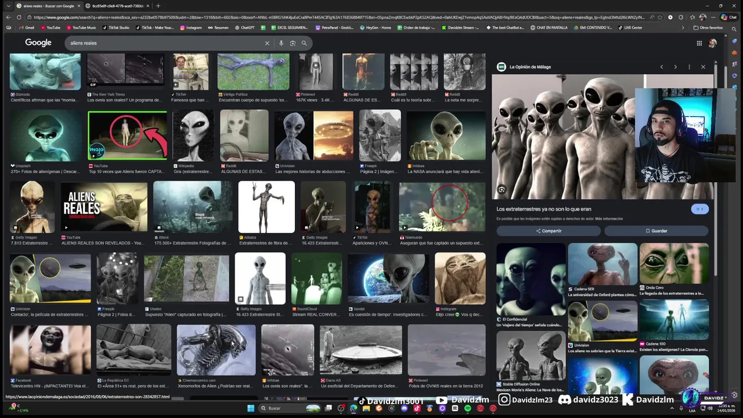Open the Xenomorfos de Alien Cinemacomics thumbnail

[x=216, y=350]
